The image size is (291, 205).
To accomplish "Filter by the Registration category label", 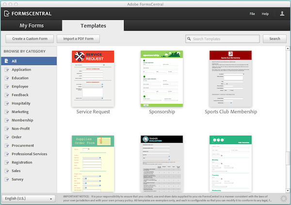I will [22, 162].
